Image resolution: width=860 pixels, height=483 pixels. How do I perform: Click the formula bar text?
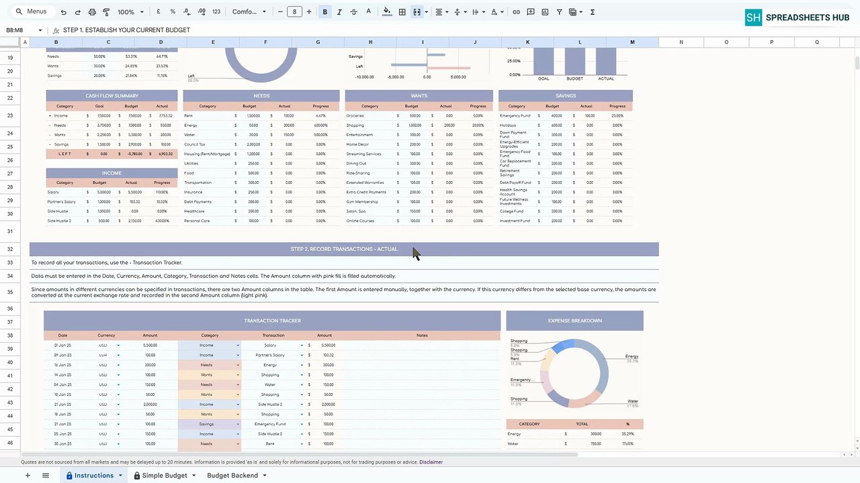click(127, 30)
